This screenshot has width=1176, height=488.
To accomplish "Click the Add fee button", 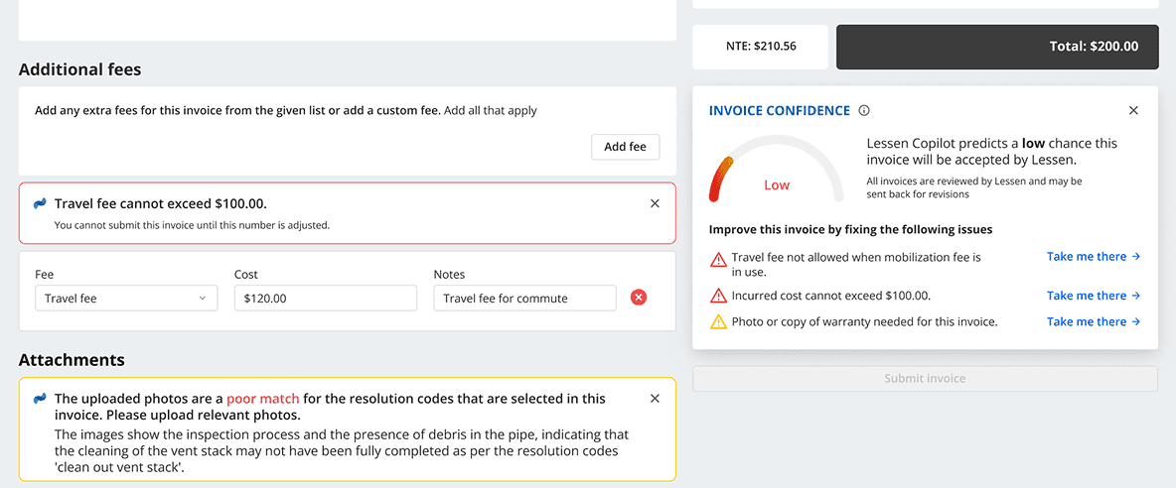I will [625, 147].
